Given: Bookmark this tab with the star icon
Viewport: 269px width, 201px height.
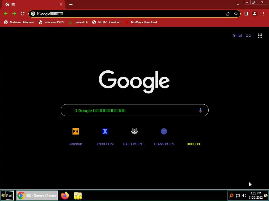Looking at the screenshot, I should (x=236, y=14).
